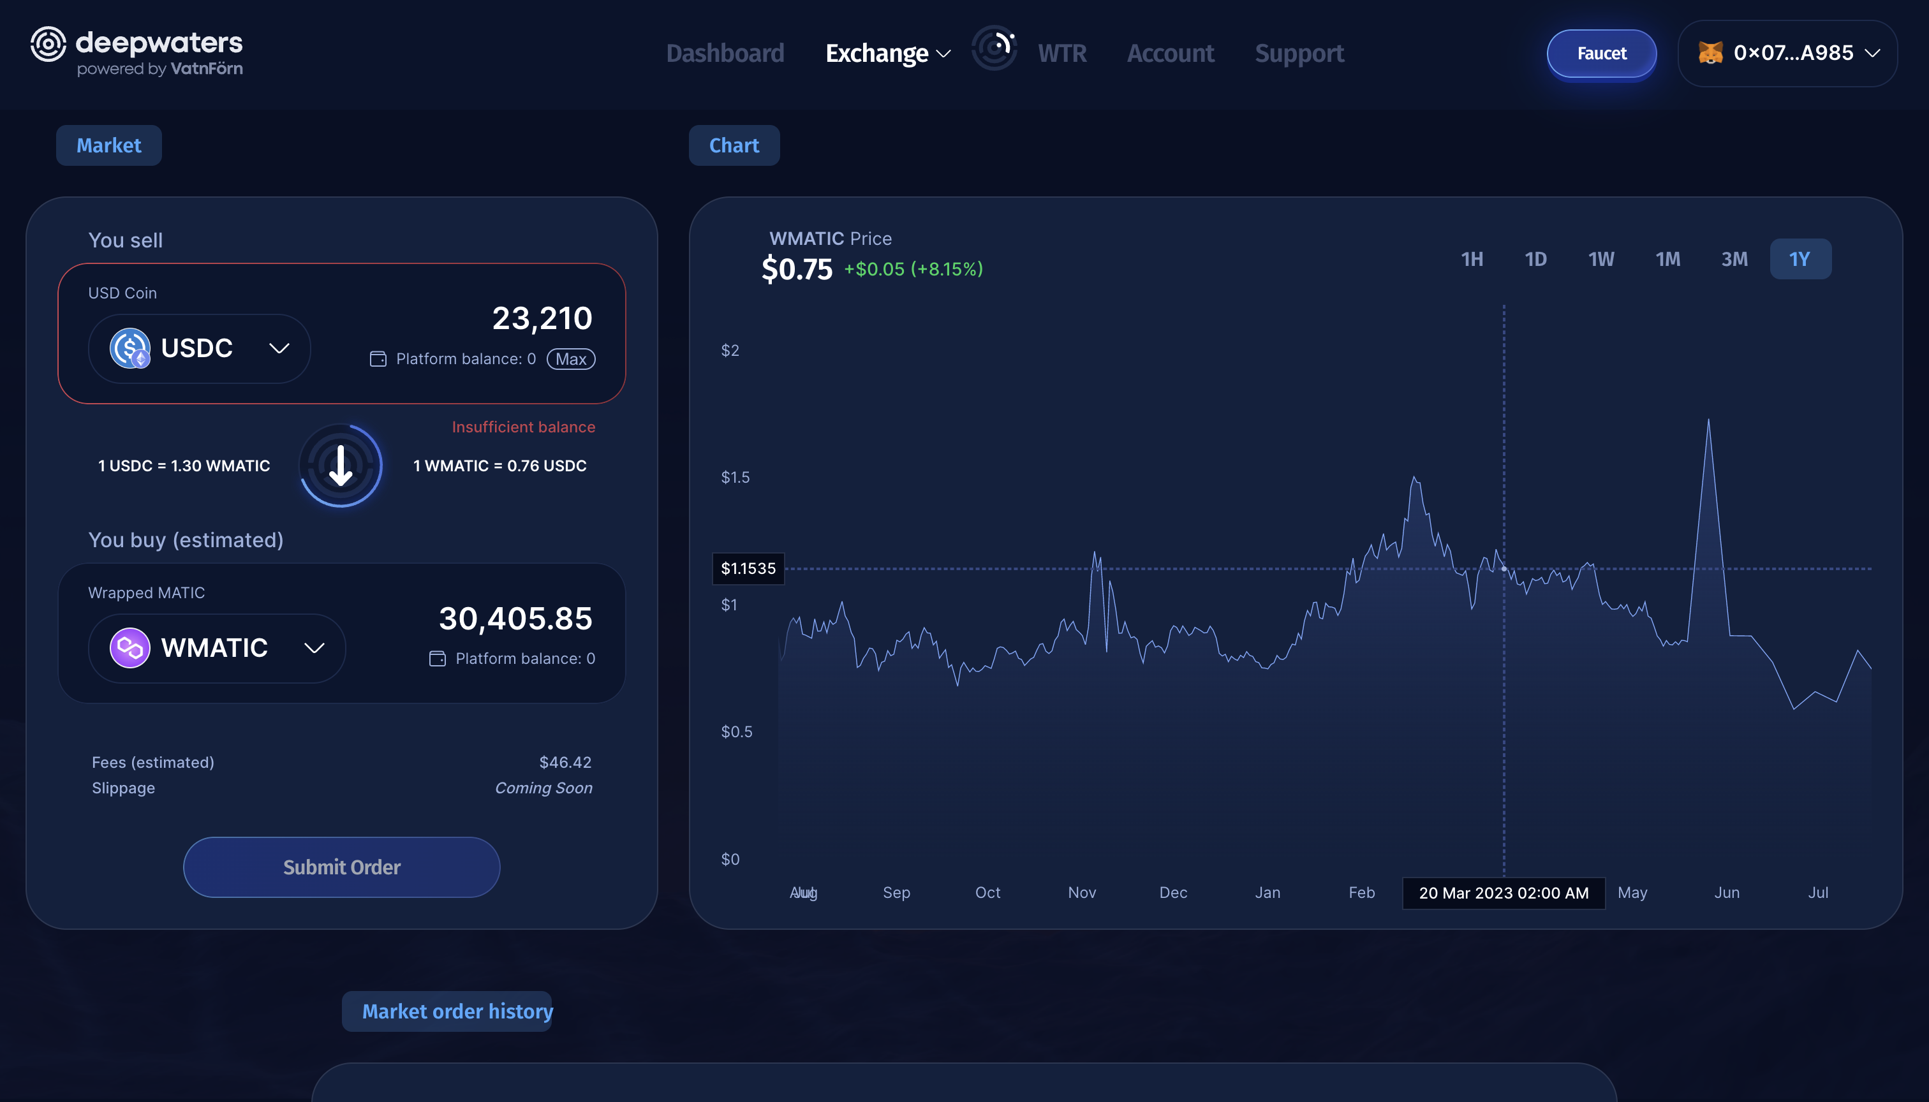Click the 20 Mar 2023 02:00 AM date label
Image resolution: width=1929 pixels, height=1102 pixels.
point(1504,893)
